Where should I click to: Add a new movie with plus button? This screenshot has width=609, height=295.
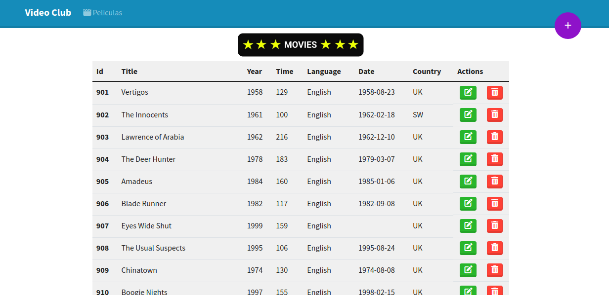pos(568,26)
